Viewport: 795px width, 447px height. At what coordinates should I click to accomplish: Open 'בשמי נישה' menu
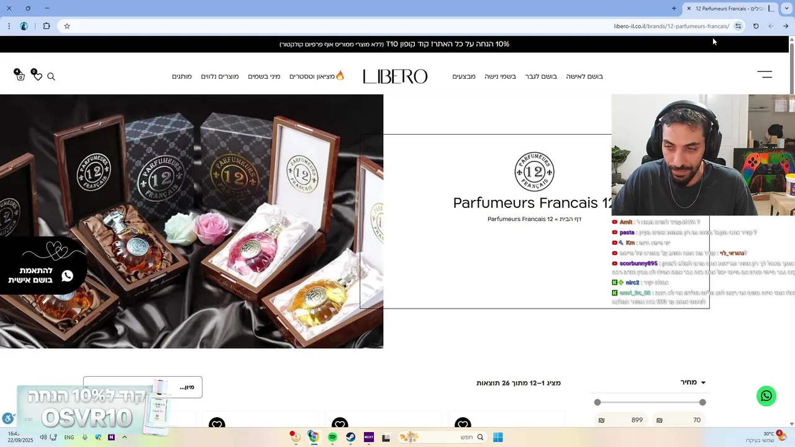coord(500,76)
